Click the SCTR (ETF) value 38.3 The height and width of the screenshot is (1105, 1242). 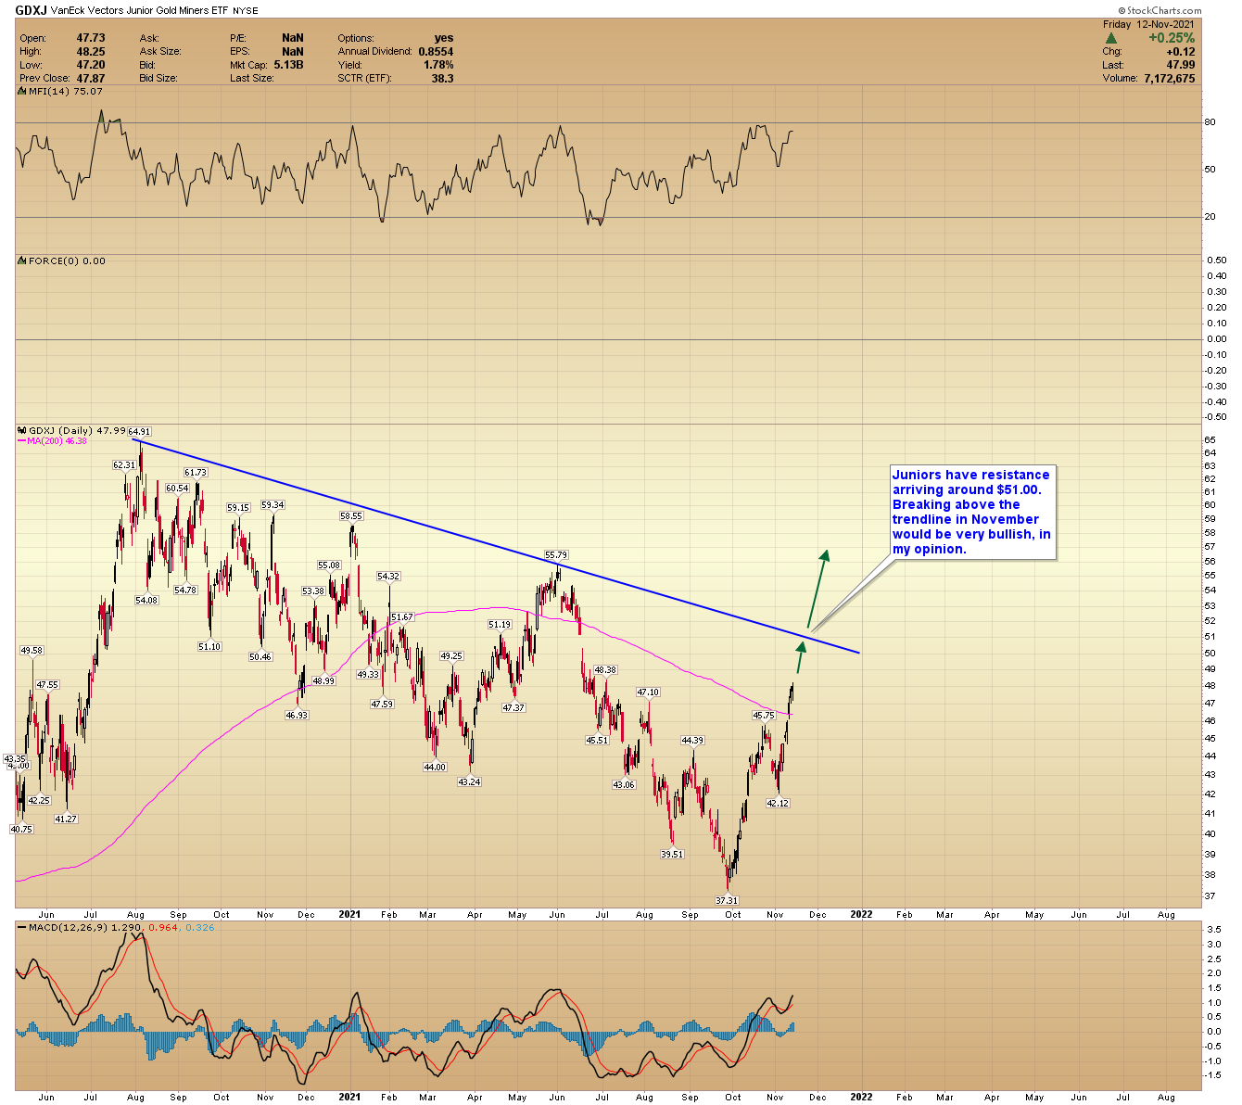tap(442, 78)
